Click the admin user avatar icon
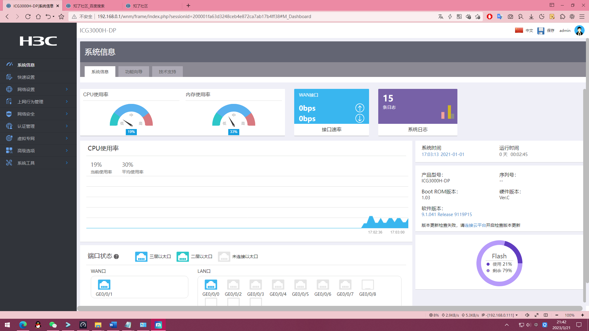589x331 pixels. pos(579,31)
